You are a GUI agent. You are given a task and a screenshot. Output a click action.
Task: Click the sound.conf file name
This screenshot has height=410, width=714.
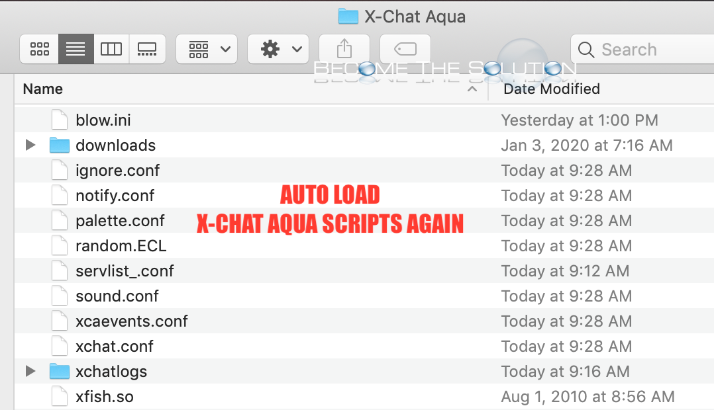pos(117,296)
